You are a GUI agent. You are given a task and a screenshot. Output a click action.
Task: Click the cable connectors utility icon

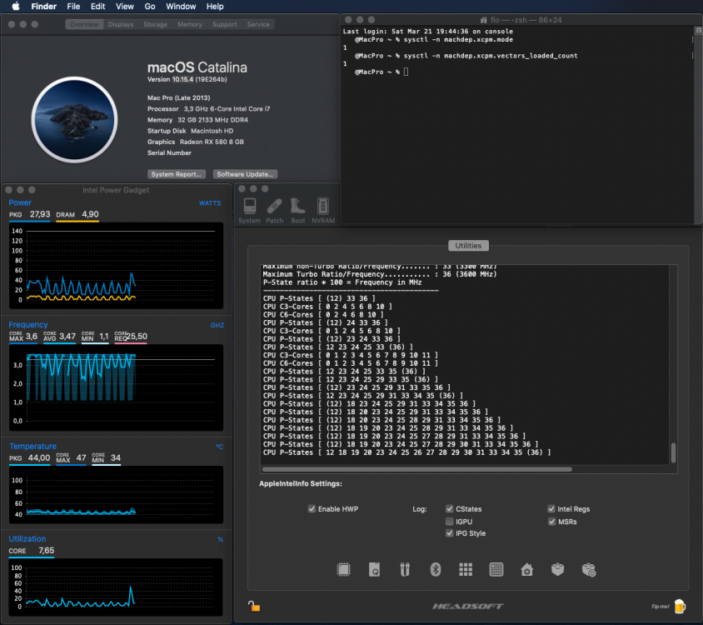[x=405, y=569]
